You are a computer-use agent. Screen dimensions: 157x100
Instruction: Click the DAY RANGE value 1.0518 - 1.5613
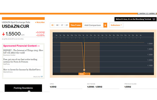95,87
